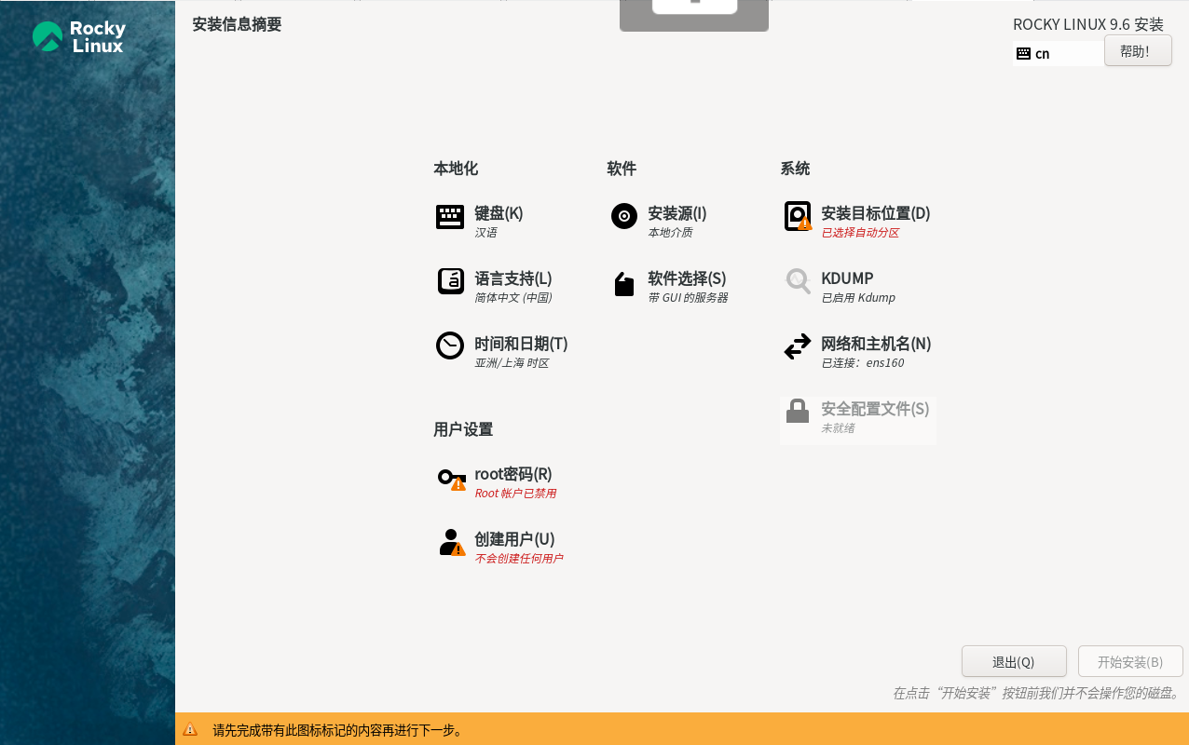
Task: Click the 简体中文 (中国) text
Action: [513, 298]
